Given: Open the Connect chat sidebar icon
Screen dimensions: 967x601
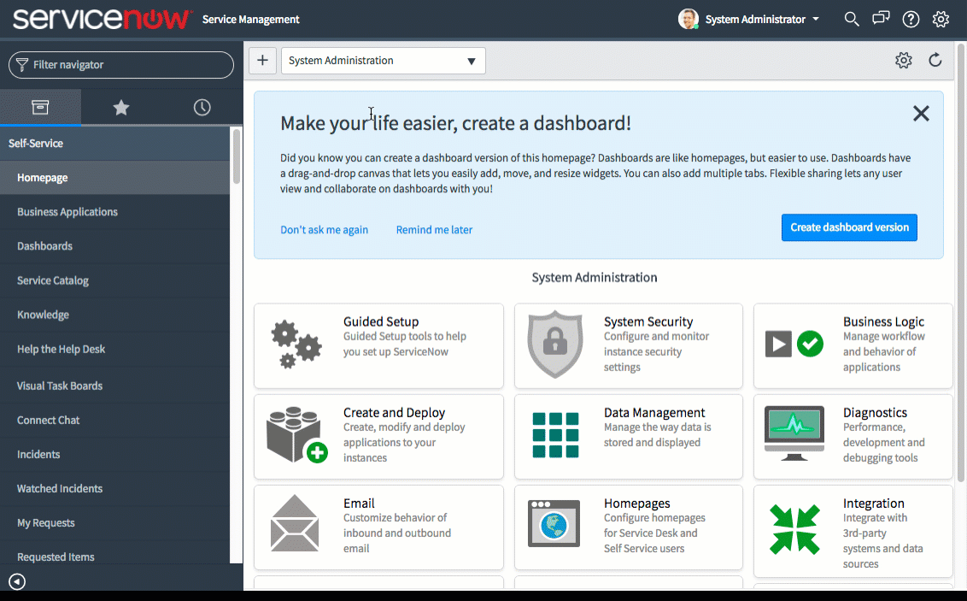Looking at the screenshot, I should [881, 19].
